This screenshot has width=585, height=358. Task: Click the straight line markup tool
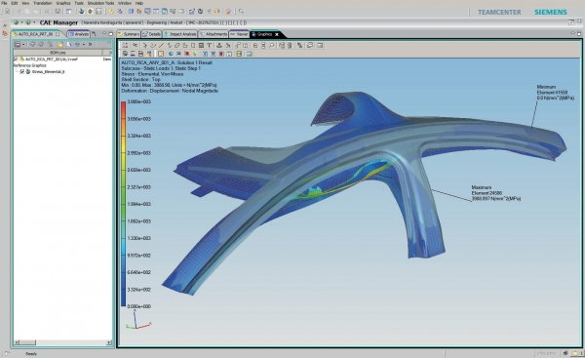point(162,46)
